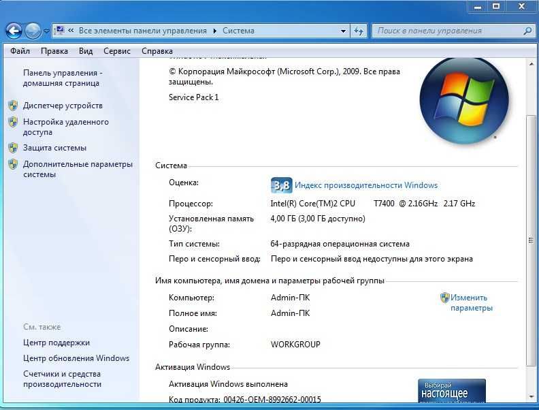Minimize the Система window
539x410 pixels.
pos(478,7)
